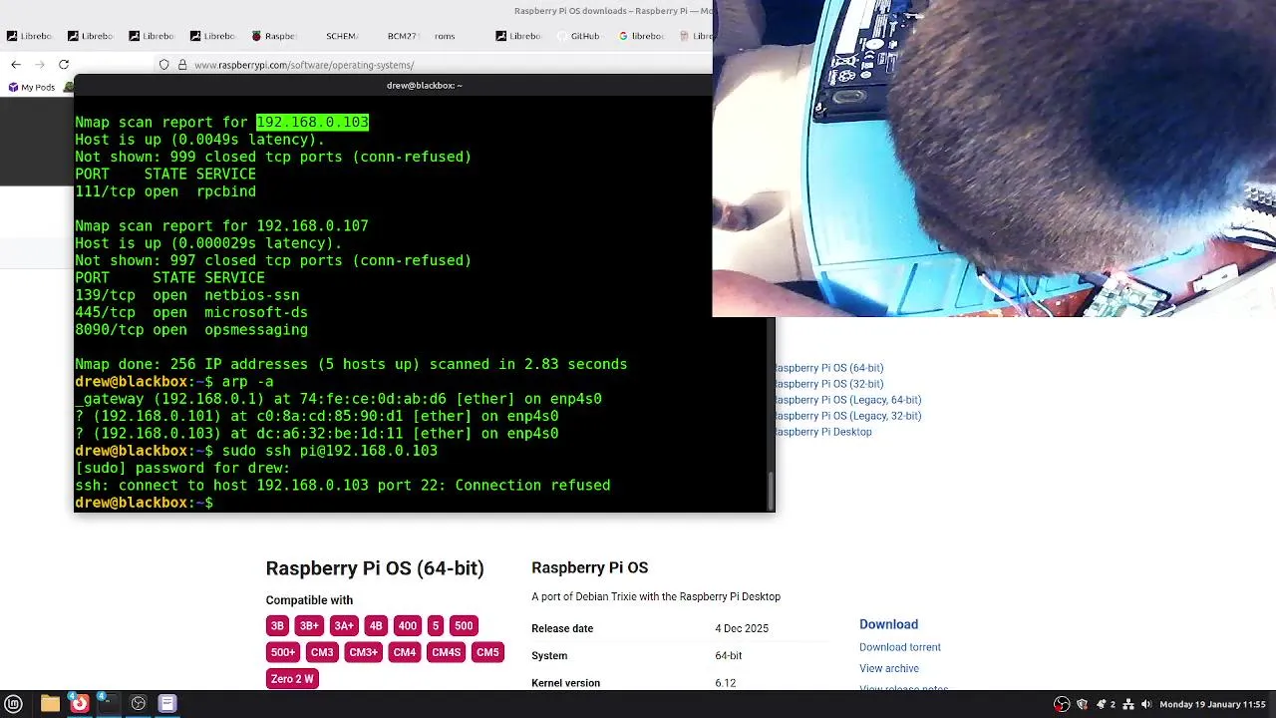Click the 3B compatibility badge
1276x718 pixels.
pyautogui.click(x=277, y=626)
